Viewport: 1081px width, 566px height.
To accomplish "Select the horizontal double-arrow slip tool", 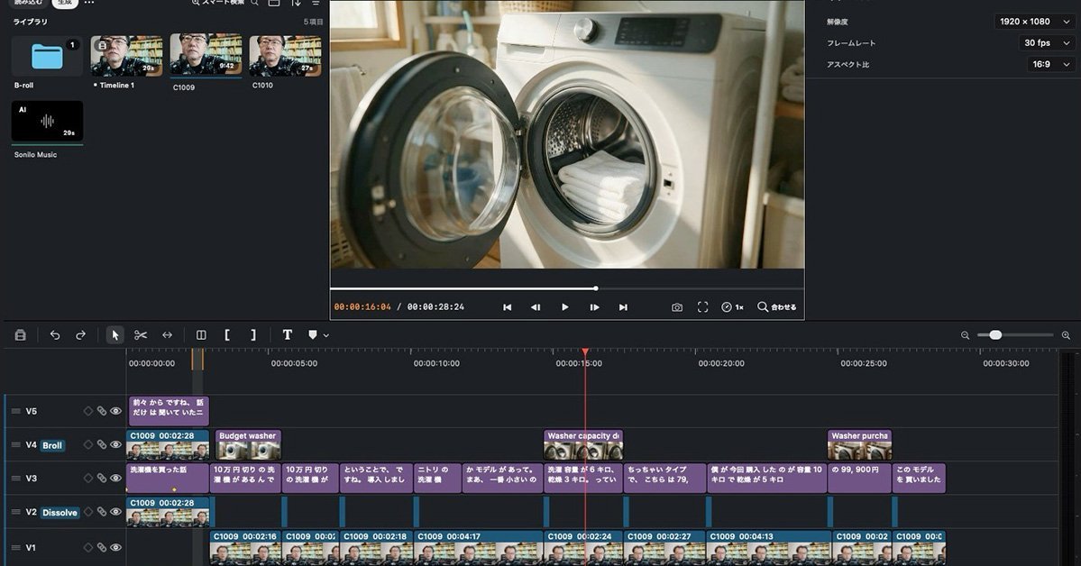I will 167,335.
